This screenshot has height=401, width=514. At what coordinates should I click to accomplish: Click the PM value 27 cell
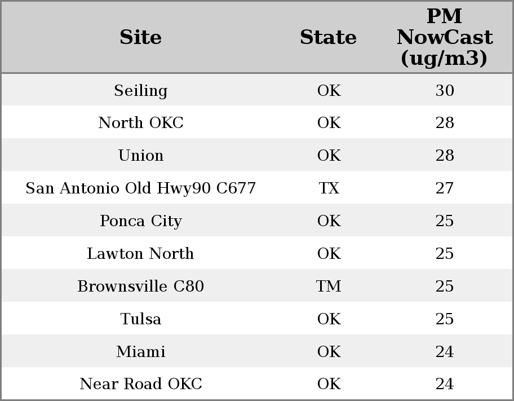(445, 188)
